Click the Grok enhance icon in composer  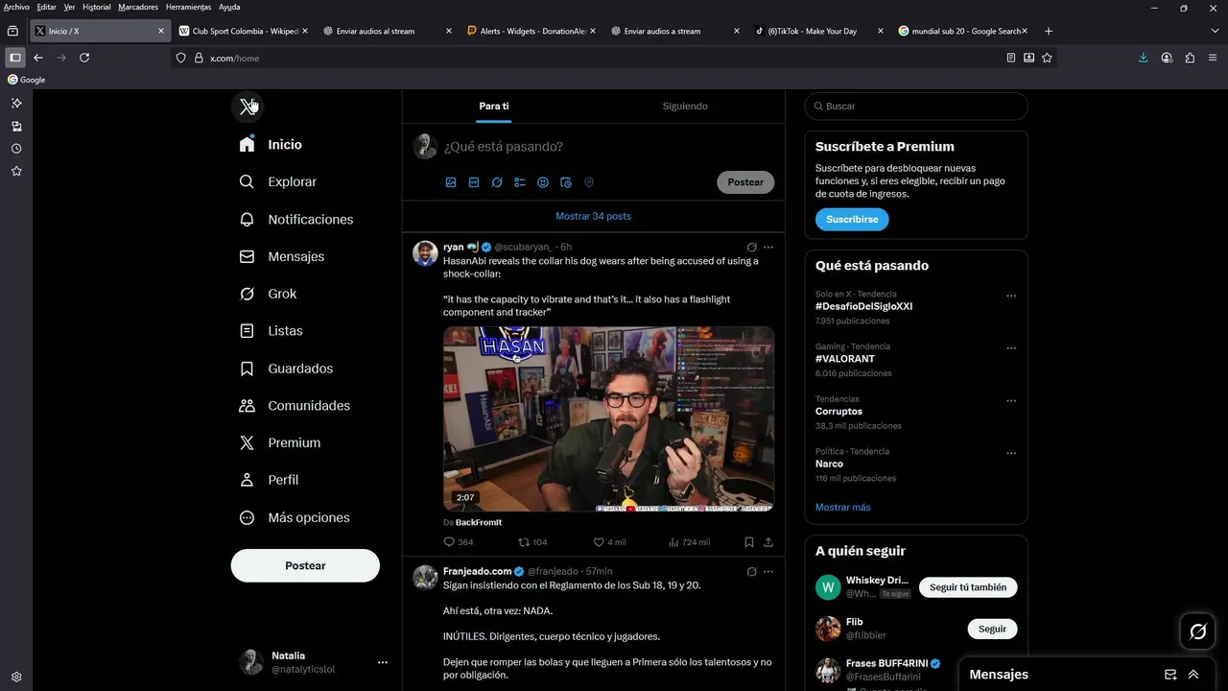497,182
